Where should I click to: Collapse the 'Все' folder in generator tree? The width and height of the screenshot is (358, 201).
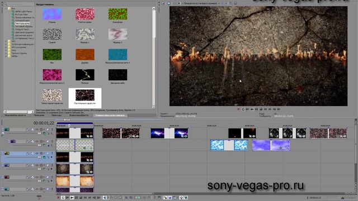tap(6, 8)
